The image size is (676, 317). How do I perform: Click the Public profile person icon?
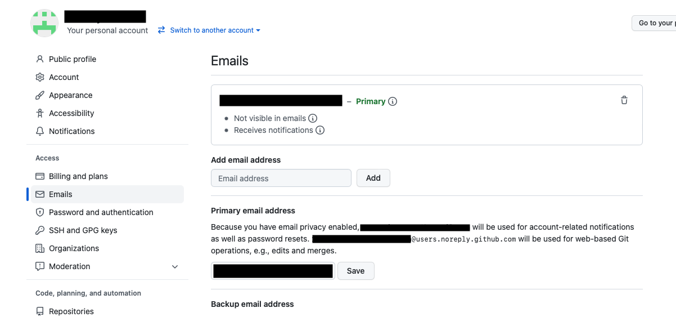pyautogui.click(x=40, y=59)
